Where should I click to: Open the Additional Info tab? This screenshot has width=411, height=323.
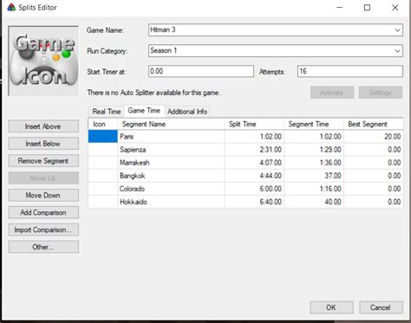pyautogui.click(x=187, y=112)
